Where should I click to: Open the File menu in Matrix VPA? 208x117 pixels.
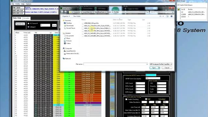(x=13, y=4)
